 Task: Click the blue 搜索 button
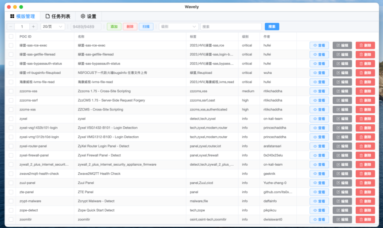click(x=272, y=27)
